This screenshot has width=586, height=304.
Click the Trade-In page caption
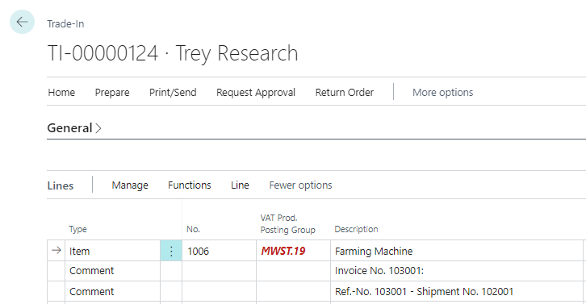point(65,24)
